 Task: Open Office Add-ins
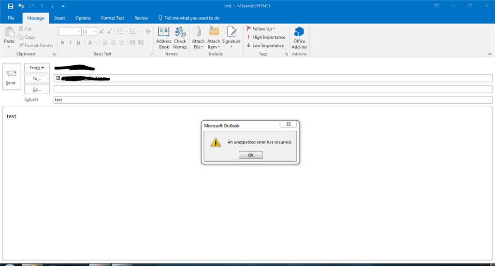(299, 38)
